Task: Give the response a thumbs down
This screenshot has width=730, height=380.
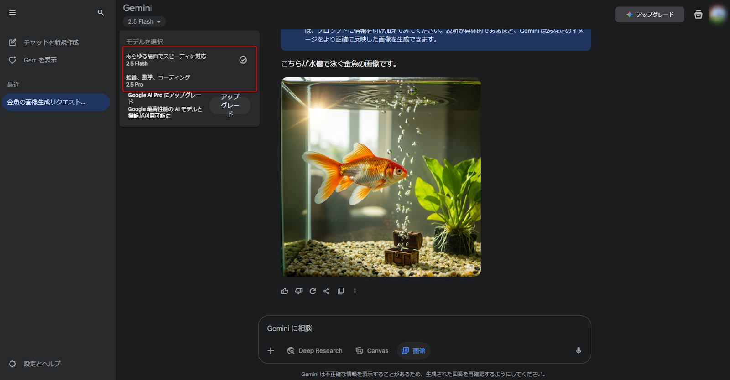Action: pyautogui.click(x=299, y=291)
